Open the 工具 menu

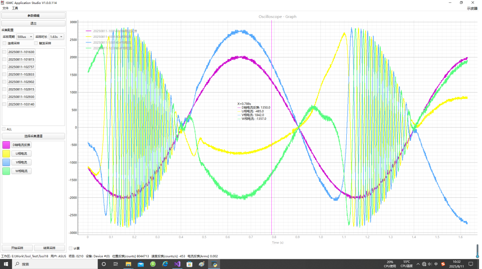tap(15, 8)
